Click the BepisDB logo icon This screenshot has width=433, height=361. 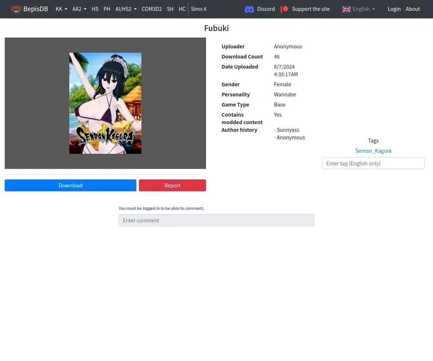point(16,9)
